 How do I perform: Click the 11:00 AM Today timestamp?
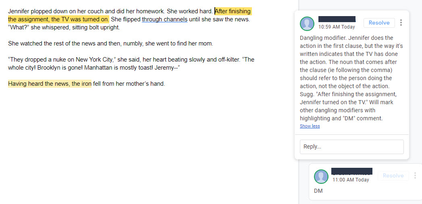(351, 180)
